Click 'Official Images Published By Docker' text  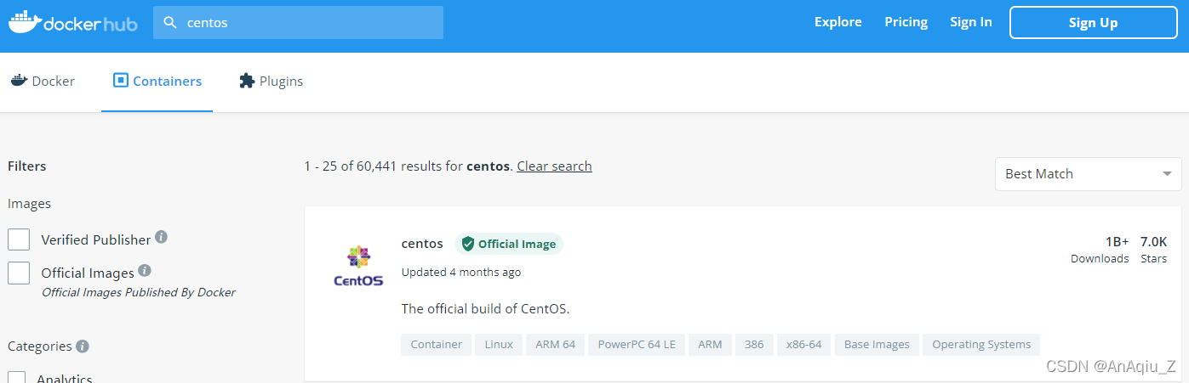pos(139,292)
